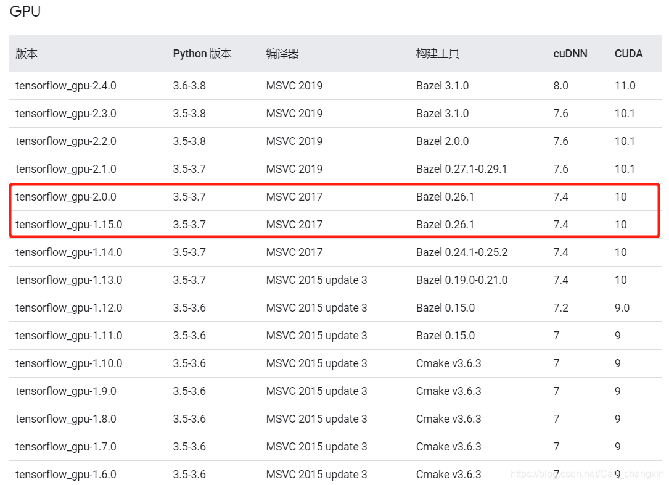The image size is (669, 485).
Task: Select the tensorflow_gpu-1.15.0 cell
Action: [68, 225]
